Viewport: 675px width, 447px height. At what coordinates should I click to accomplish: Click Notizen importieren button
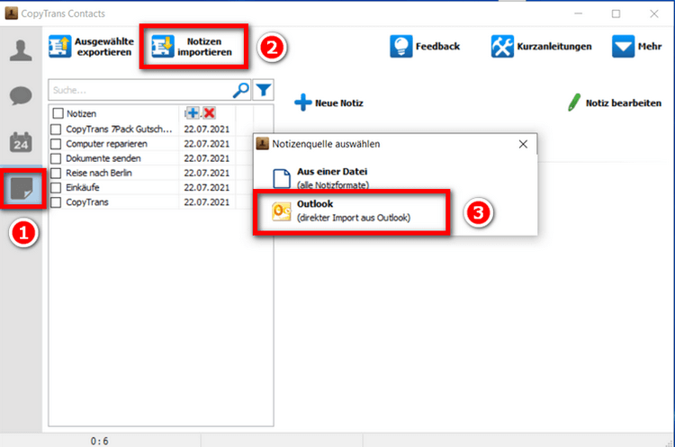[193, 47]
